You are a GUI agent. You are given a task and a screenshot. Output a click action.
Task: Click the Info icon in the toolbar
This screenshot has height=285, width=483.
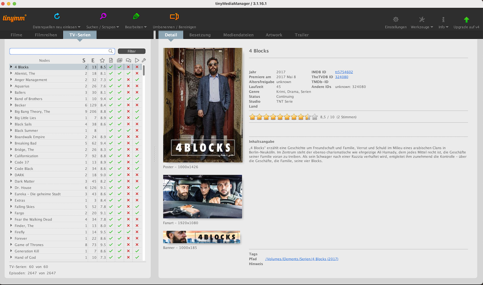443,19
